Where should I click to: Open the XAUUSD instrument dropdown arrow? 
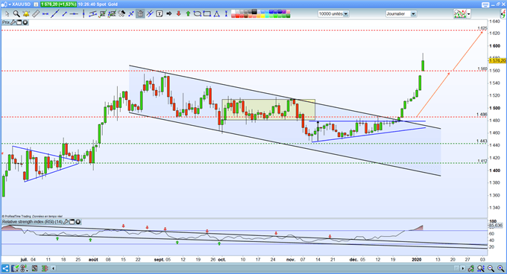(x=10, y=4)
